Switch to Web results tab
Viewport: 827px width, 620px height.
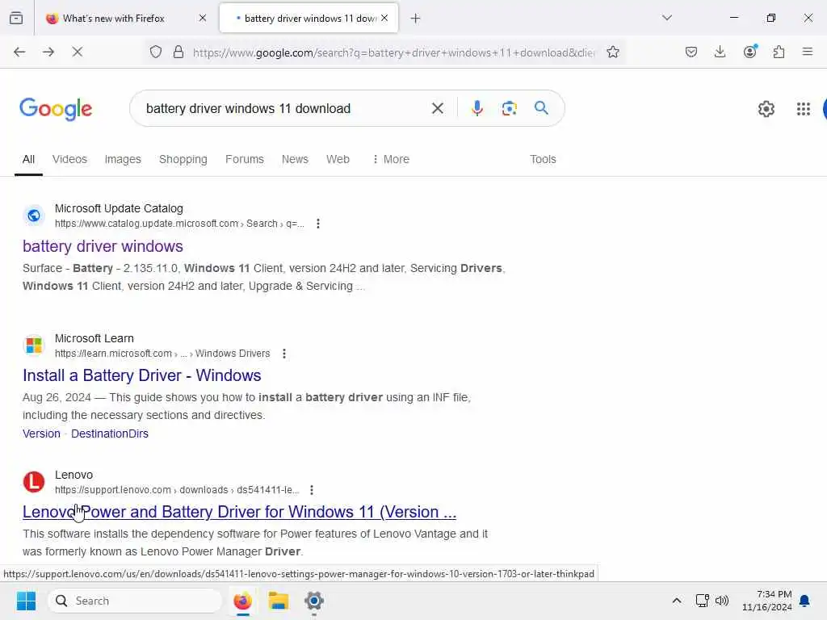[338, 159]
